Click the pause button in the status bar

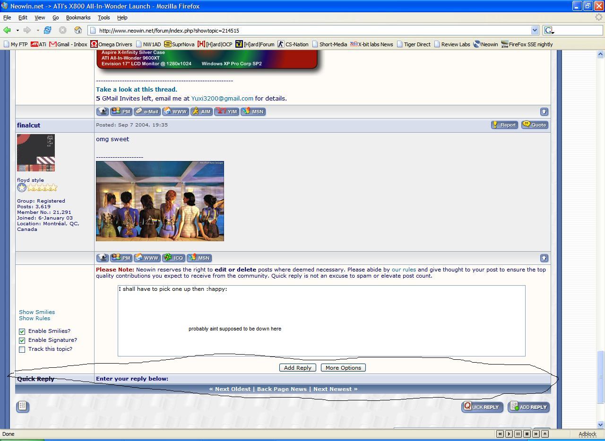coord(518,433)
